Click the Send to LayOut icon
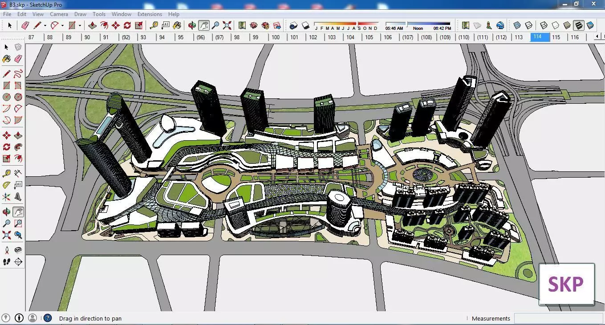 [x=277, y=25]
